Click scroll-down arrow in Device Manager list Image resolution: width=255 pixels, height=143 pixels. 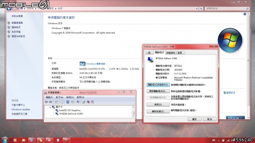(133, 116)
